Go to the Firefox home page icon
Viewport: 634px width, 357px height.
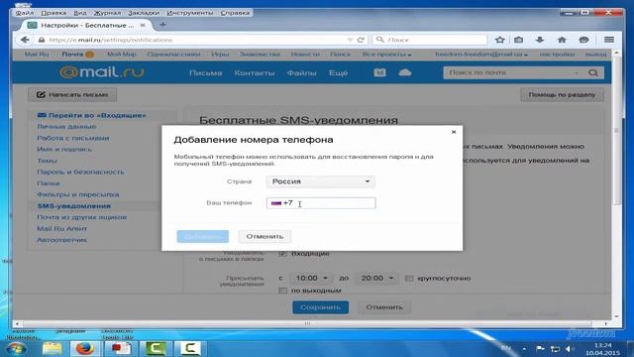click(562, 40)
